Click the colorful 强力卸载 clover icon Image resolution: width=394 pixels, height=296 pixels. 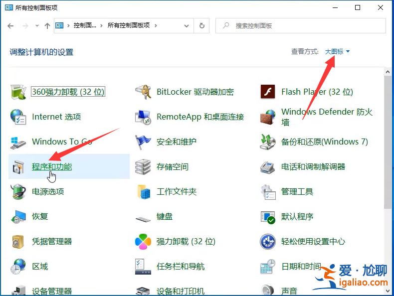143,242
